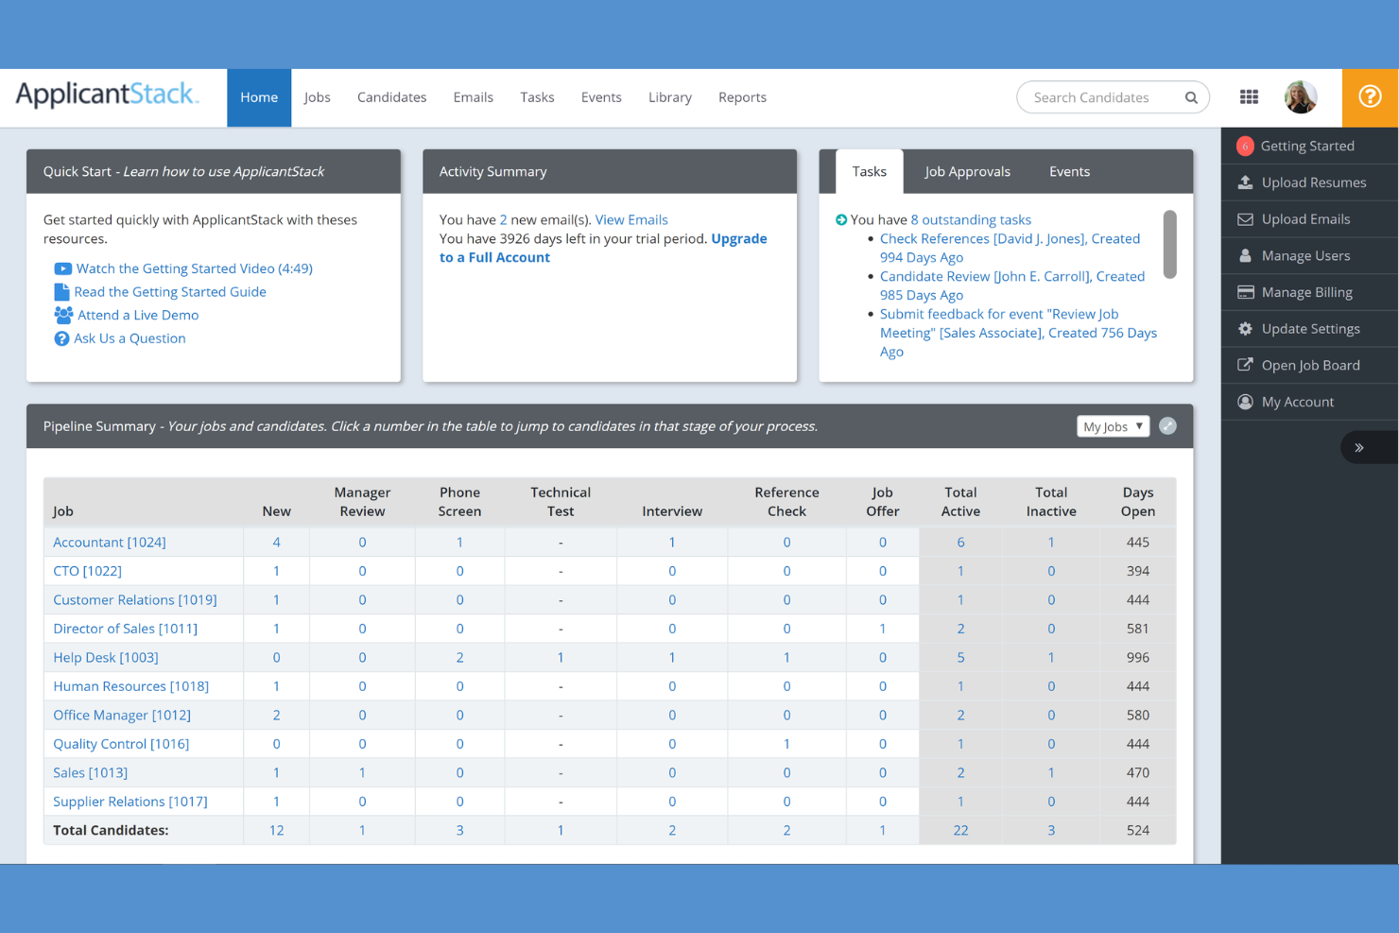Click Ask Us a Question link
Viewport: 1399px width, 933px height.
pos(130,338)
